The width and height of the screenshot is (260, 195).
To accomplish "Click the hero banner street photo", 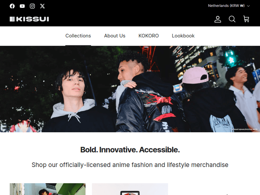I will tap(130, 89).
